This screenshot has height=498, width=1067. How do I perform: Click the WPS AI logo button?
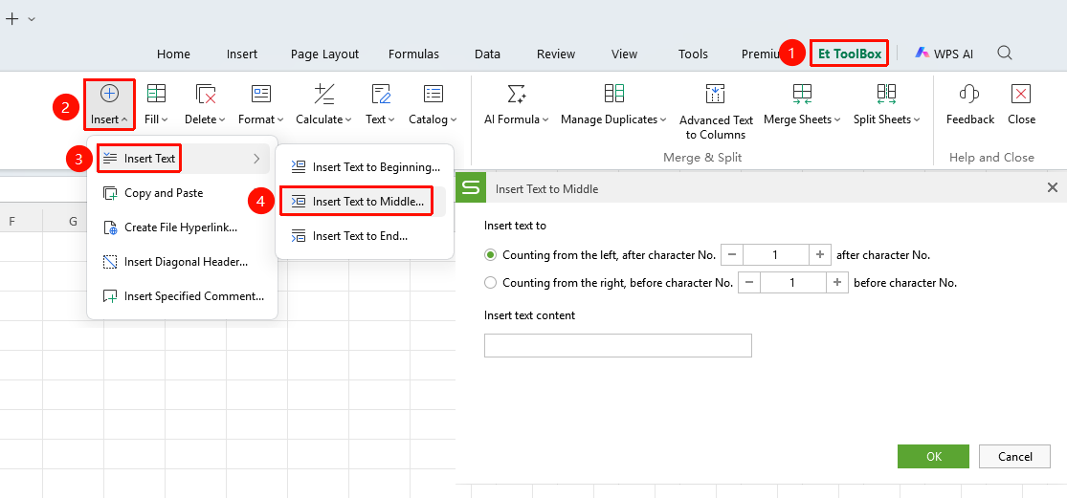coord(944,53)
